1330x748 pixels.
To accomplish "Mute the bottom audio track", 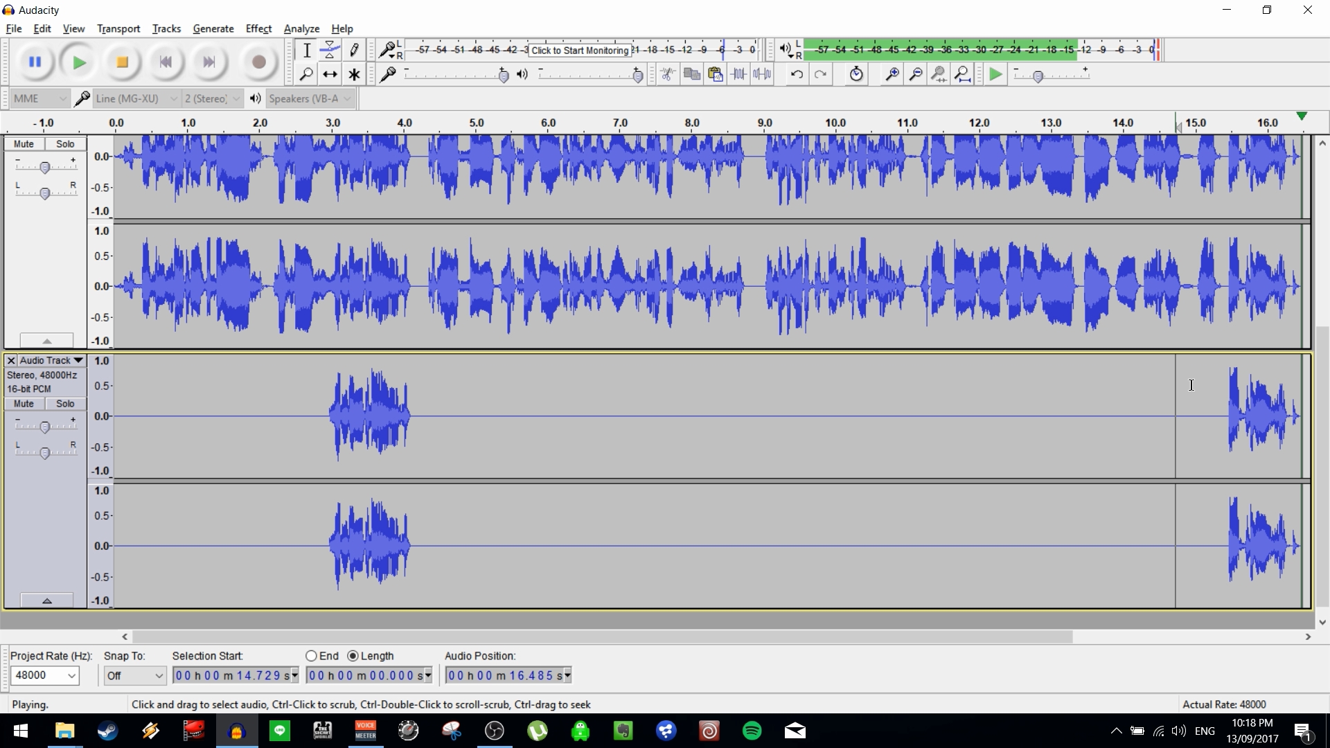I will point(24,404).
